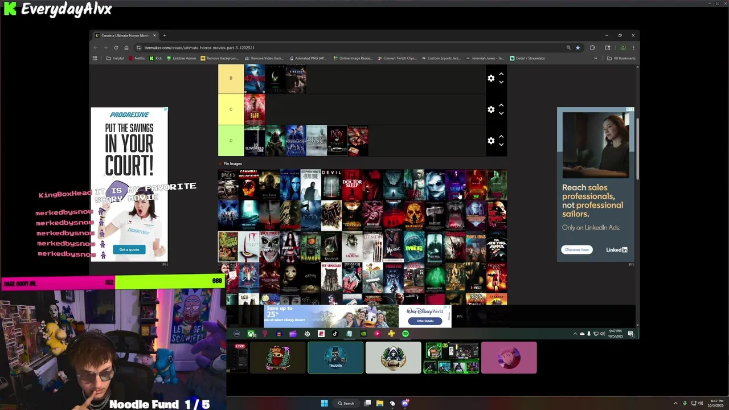Select the Piranha poster
The height and width of the screenshot is (410, 729).
pos(372,277)
